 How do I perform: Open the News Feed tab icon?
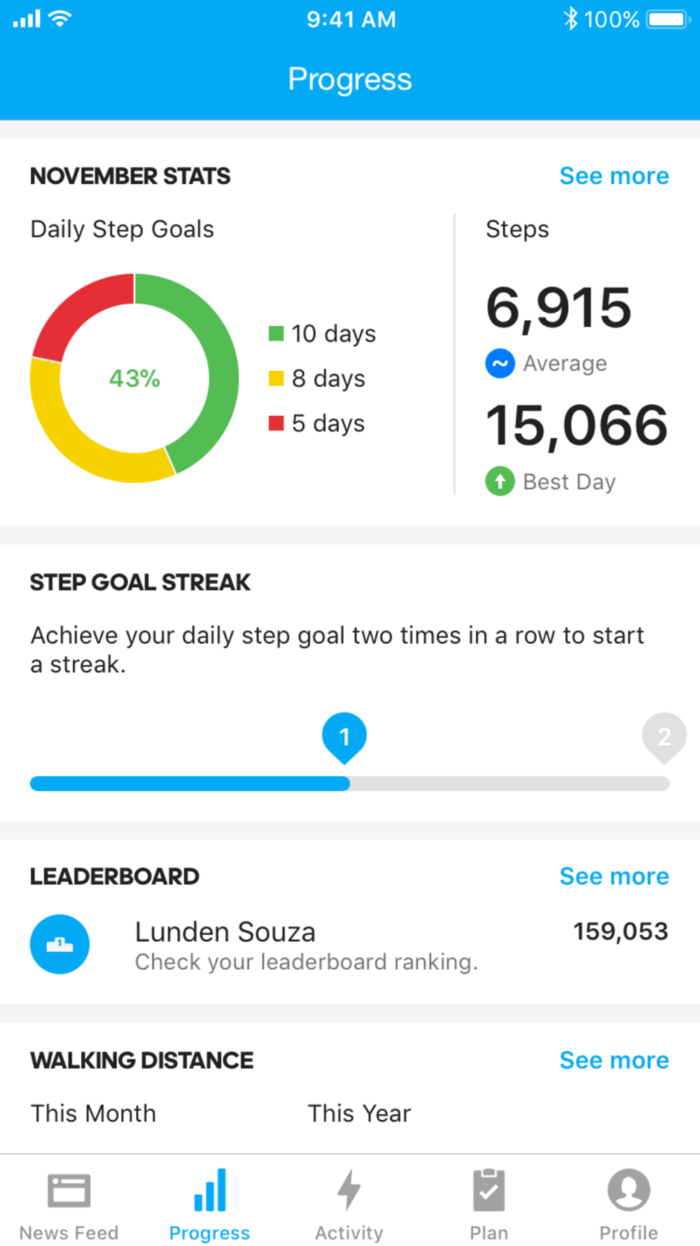click(69, 1191)
